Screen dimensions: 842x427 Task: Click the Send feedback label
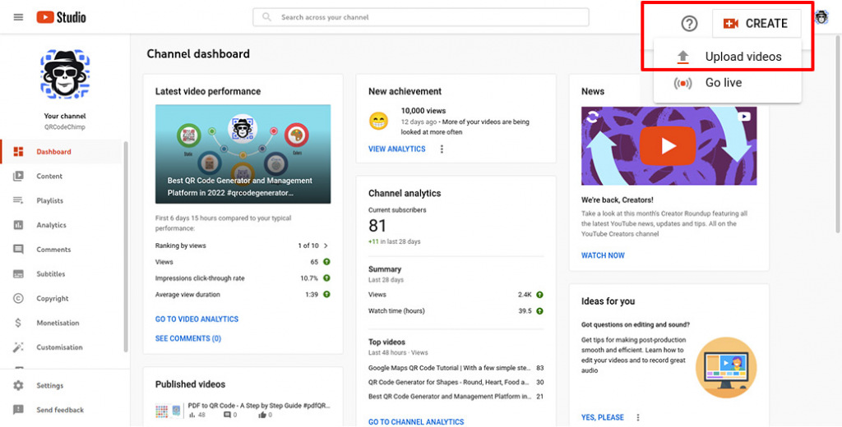pyautogui.click(x=60, y=410)
